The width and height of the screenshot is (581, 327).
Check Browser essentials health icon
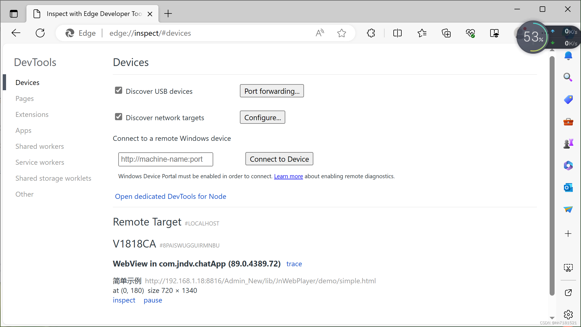click(470, 33)
